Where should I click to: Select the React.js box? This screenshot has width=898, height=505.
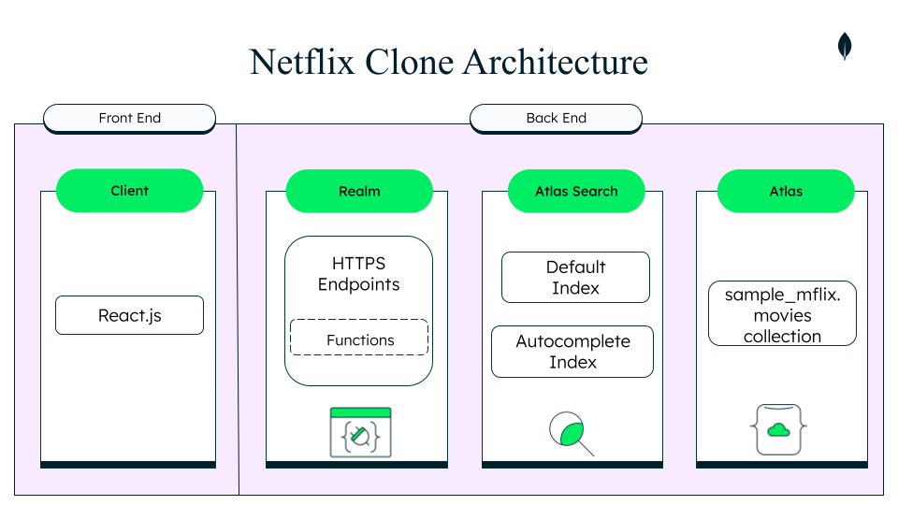(x=129, y=315)
